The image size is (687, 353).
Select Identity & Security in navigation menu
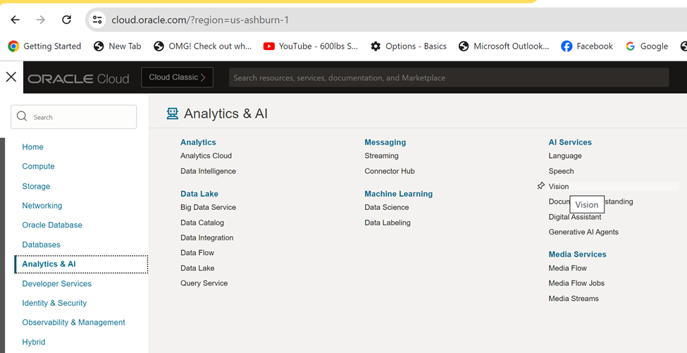click(x=54, y=303)
